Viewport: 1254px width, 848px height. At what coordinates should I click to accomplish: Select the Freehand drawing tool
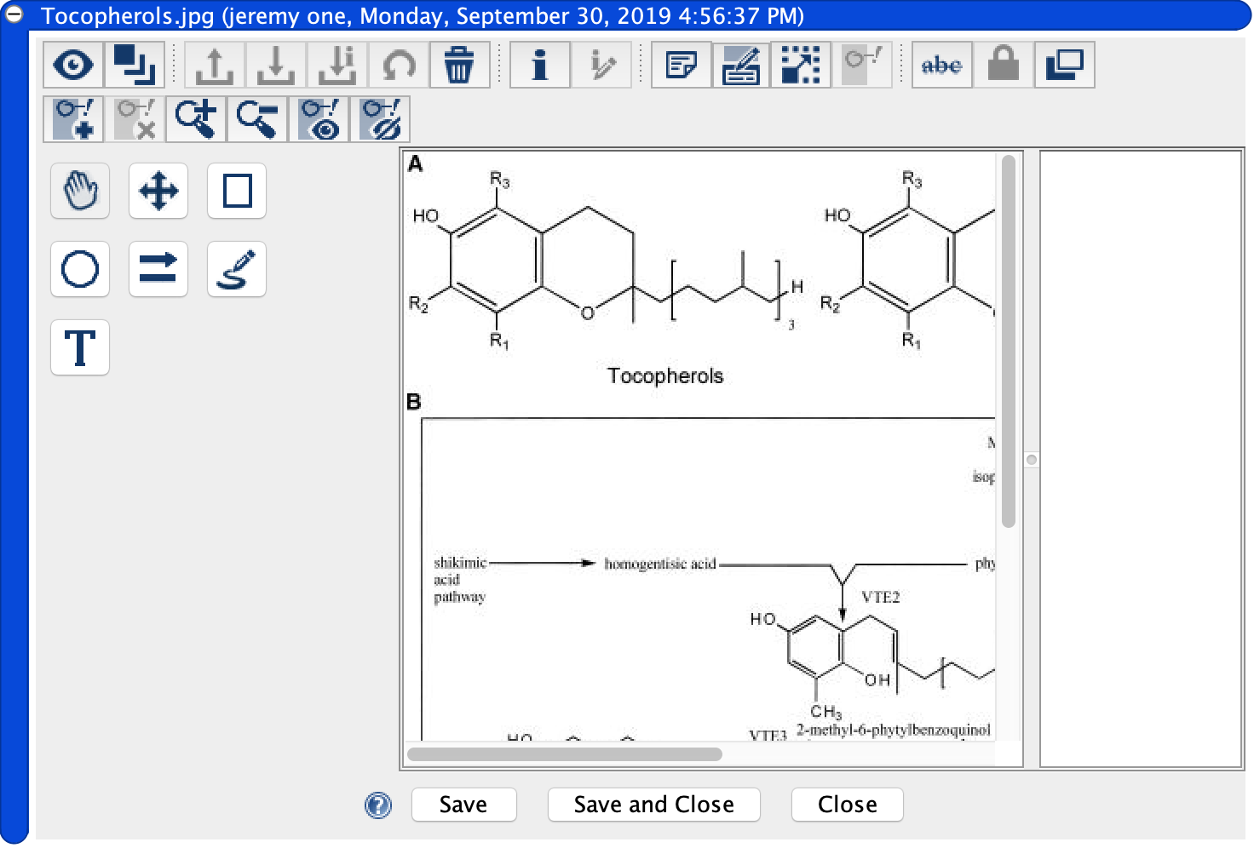236,269
